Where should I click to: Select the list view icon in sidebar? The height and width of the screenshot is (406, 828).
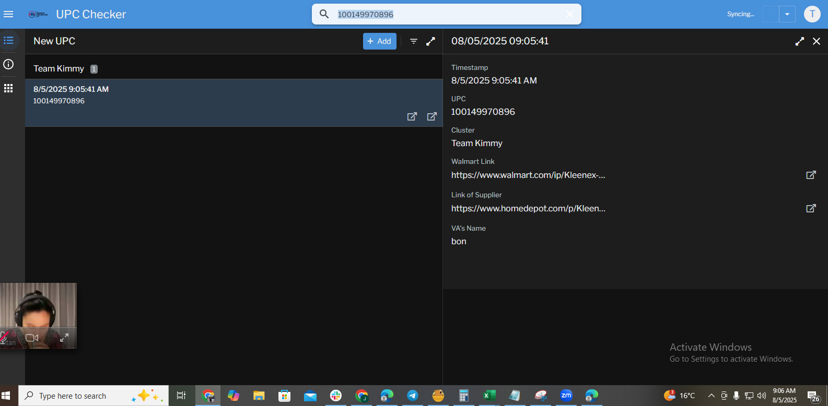[x=8, y=41]
